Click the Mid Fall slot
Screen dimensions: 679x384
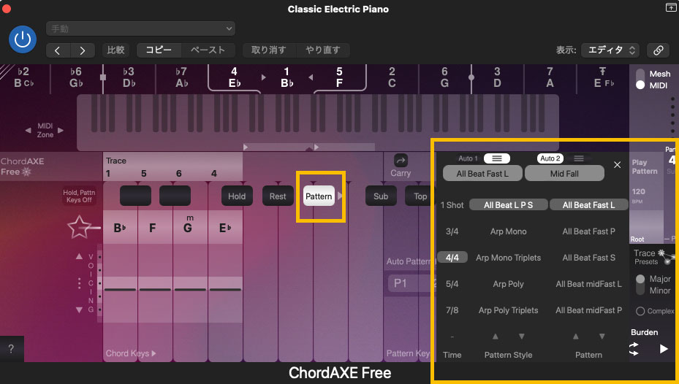coord(564,174)
